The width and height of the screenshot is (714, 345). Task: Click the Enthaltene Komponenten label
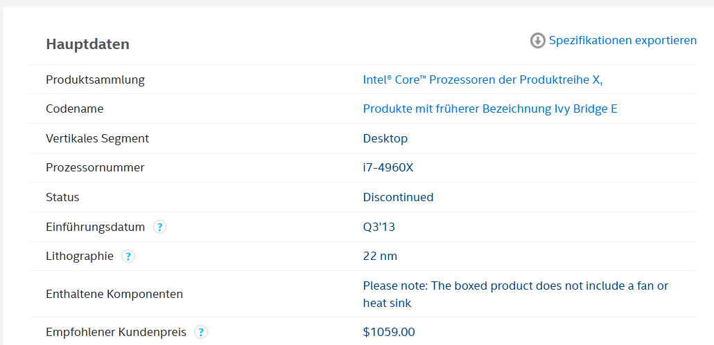[x=114, y=294]
